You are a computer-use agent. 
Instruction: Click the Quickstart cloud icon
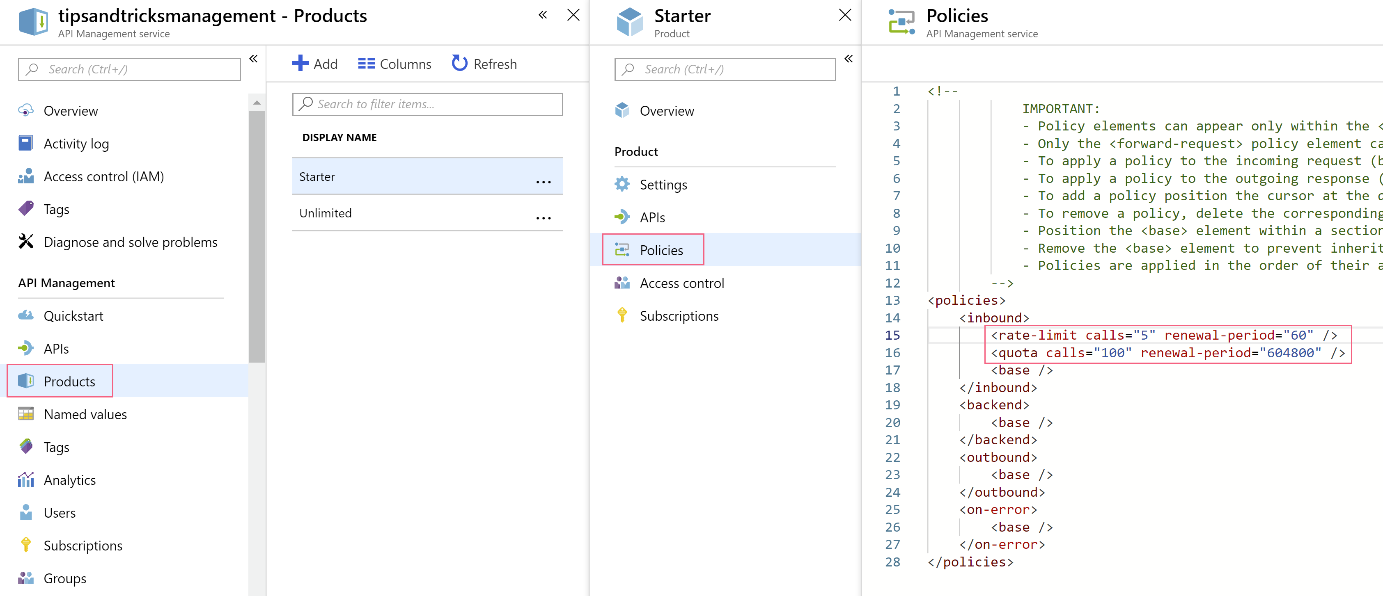coord(26,315)
